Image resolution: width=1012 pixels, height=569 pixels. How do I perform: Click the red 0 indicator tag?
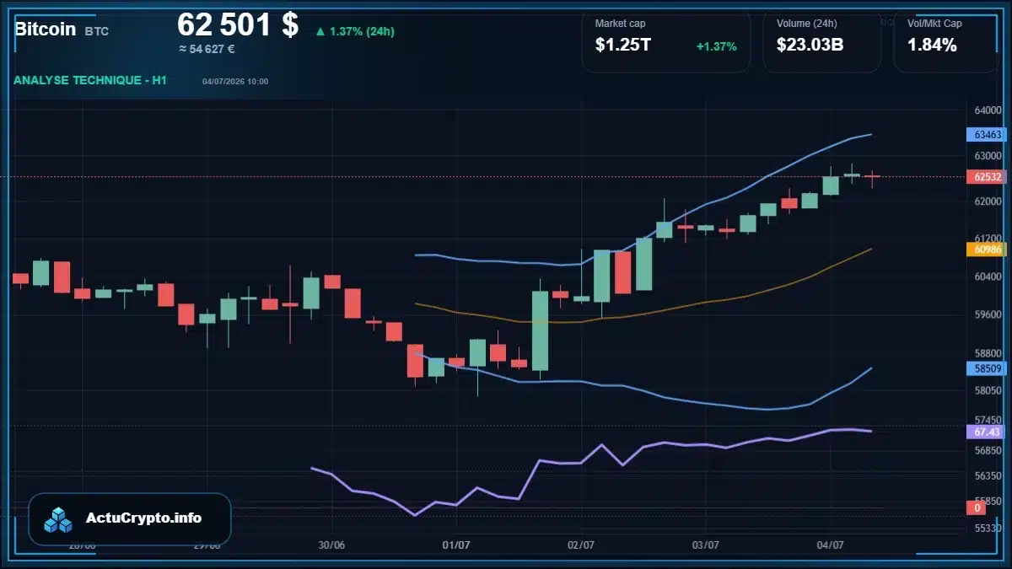coord(977,507)
